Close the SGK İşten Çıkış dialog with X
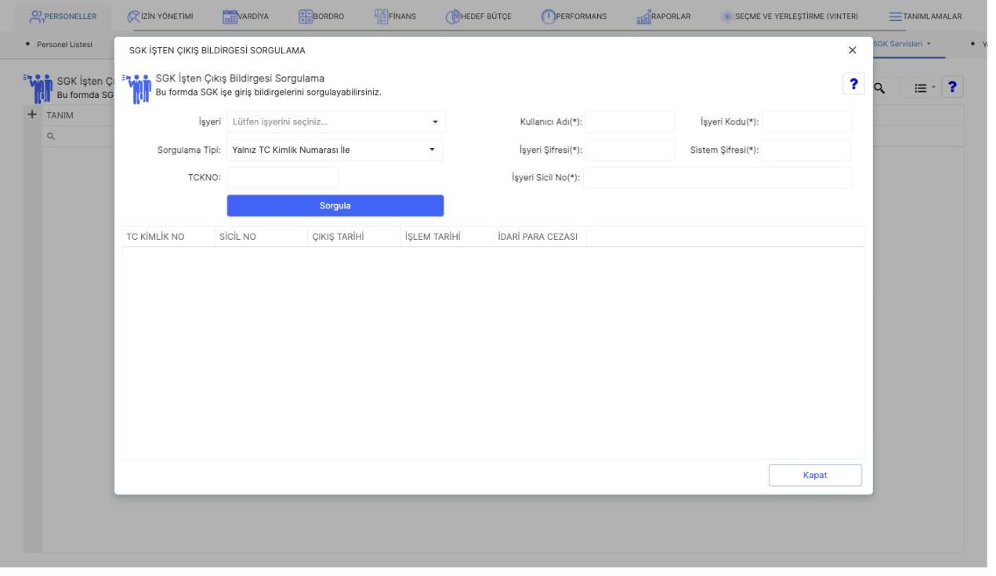 [853, 50]
